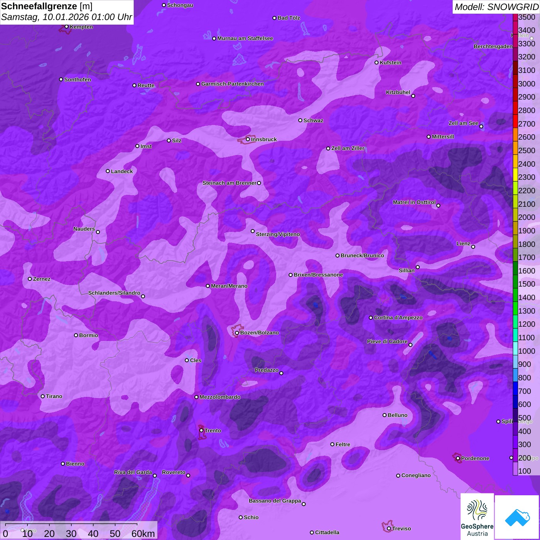540x540 pixels.
Task: Select the red 2700 m legend swatch
Action: tap(515, 121)
